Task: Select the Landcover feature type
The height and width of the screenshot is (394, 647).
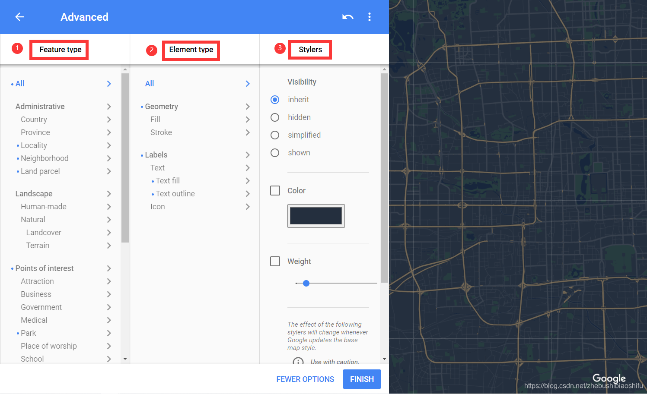Action: (44, 233)
